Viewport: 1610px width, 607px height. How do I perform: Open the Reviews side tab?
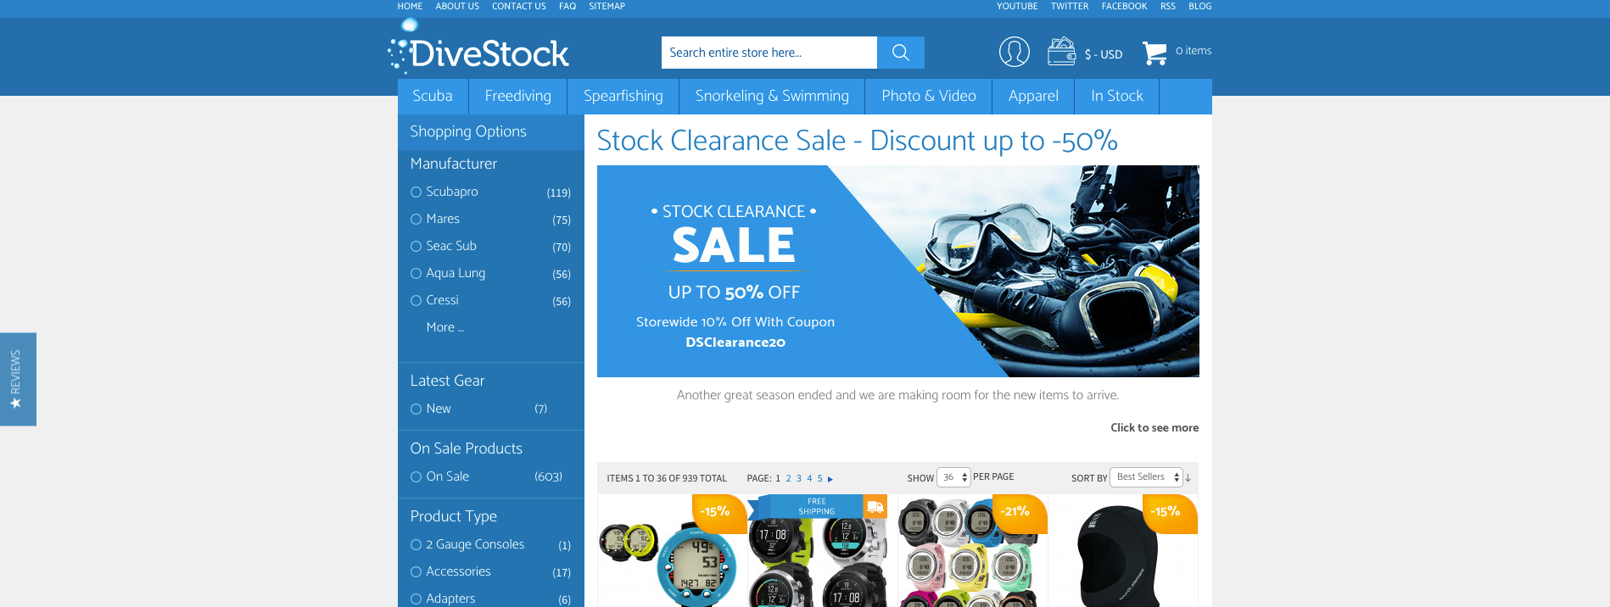18,379
